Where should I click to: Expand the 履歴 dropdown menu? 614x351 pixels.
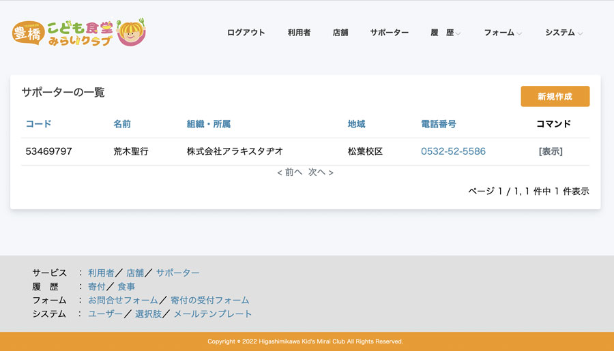tap(445, 33)
